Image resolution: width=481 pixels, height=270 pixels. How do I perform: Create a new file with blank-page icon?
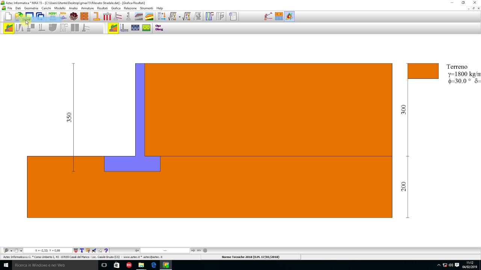click(8, 16)
